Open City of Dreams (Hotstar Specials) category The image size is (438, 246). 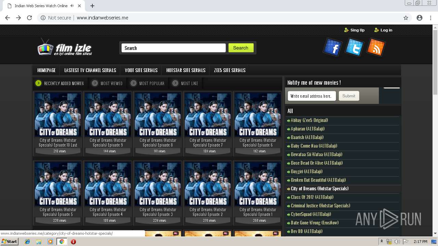[x=320, y=189]
